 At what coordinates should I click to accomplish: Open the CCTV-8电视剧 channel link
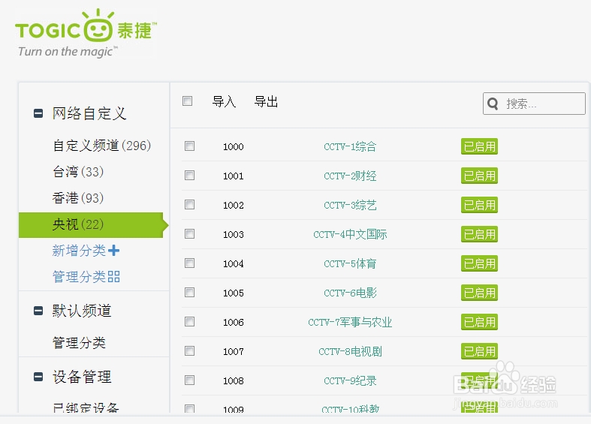click(x=350, y=351)
